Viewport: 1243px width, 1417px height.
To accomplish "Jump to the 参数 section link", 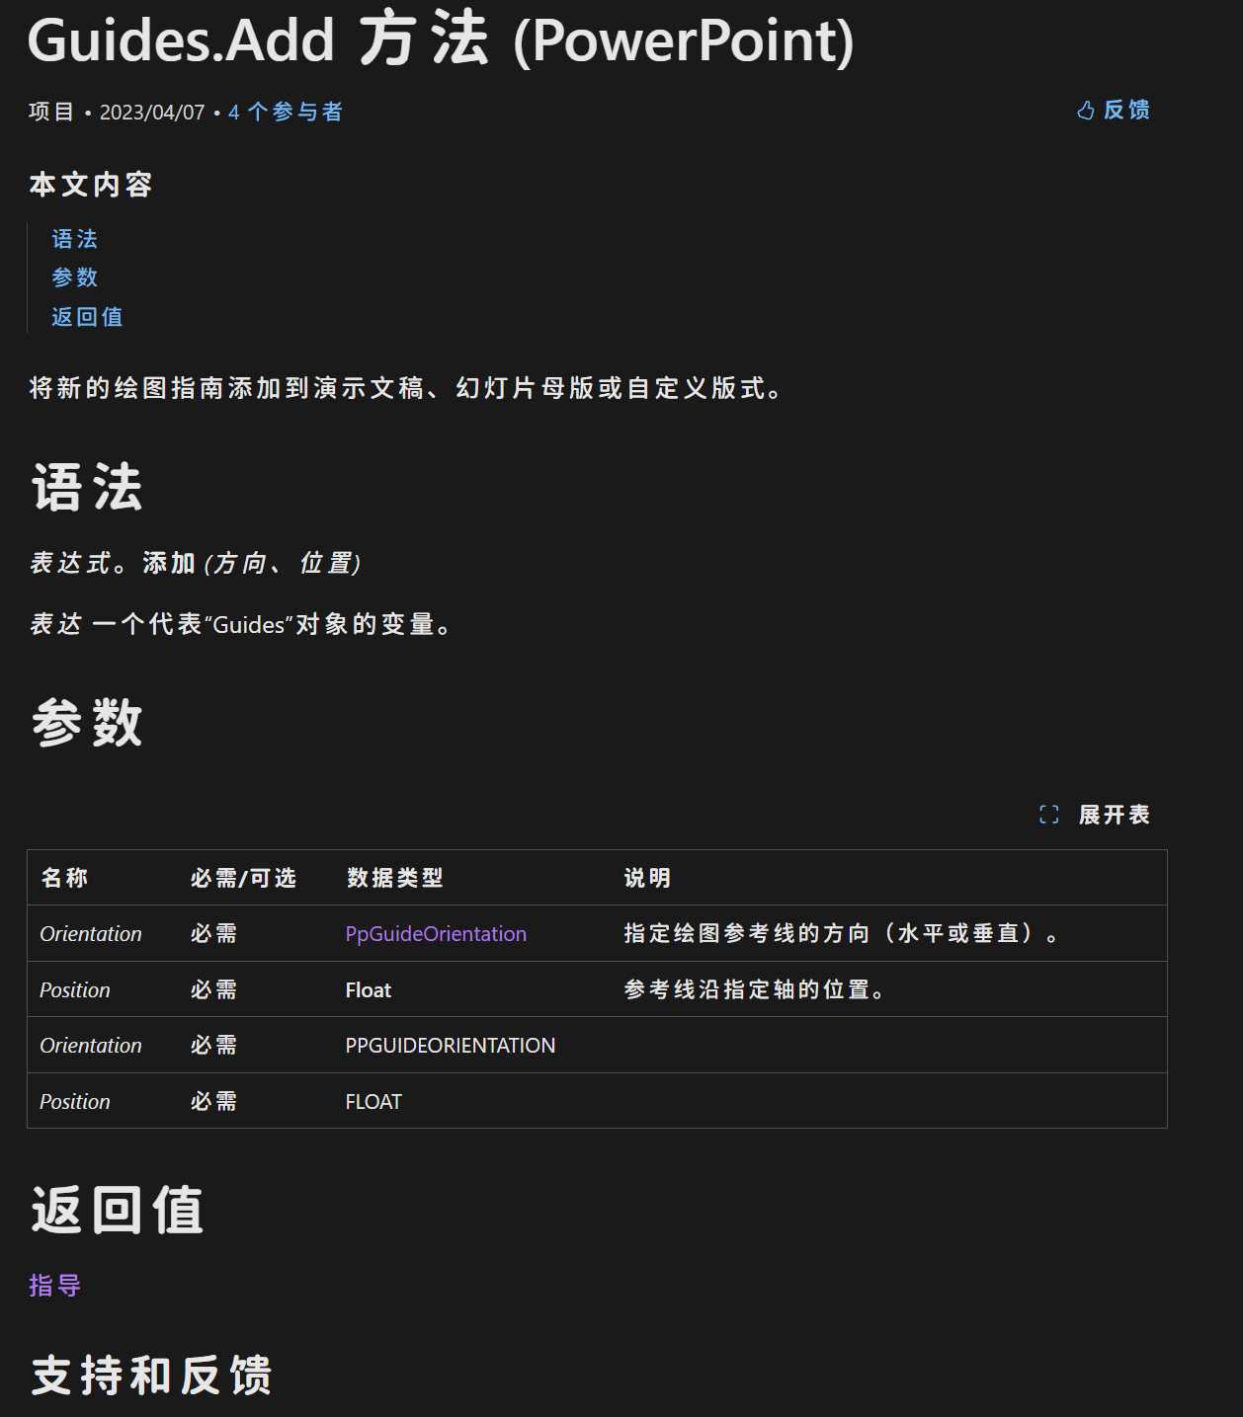I will (x=75, y=277).
